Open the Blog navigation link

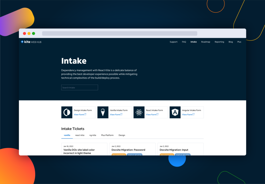[231, 42]
